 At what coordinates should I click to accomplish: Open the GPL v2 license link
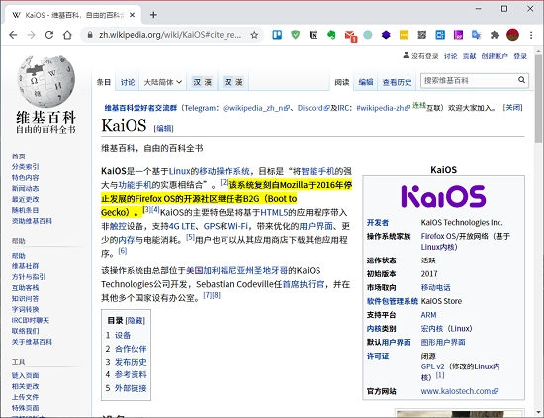click(x=432, y=366)
